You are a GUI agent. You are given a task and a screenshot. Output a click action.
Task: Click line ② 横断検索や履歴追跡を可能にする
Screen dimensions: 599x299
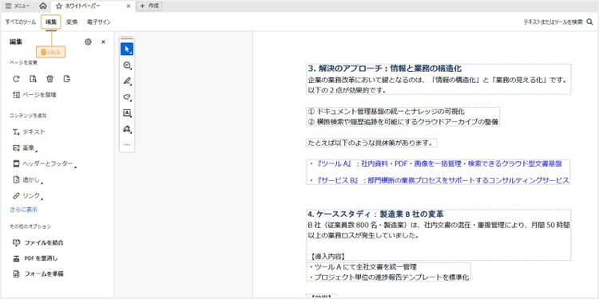coord(403,122)
